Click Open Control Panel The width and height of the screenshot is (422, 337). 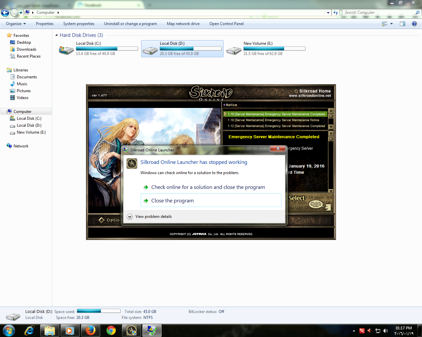point(226,24)
